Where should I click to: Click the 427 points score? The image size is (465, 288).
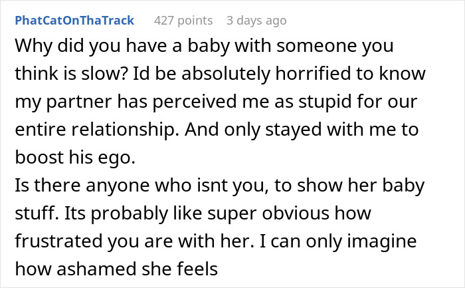point(183,21)
